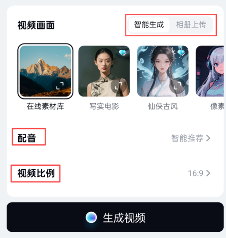Open the 视频比例 settings row

pyautogui.click(x=114, y=173)
